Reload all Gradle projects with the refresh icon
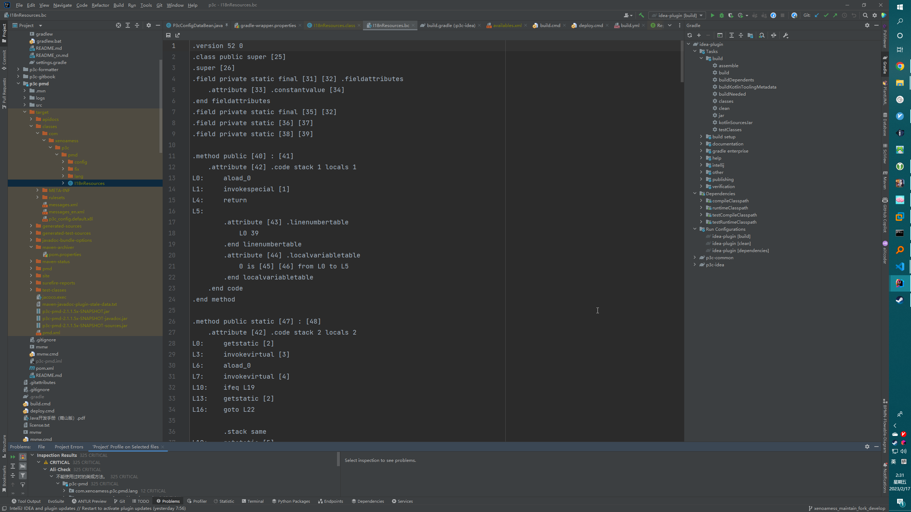 [690, 35]
